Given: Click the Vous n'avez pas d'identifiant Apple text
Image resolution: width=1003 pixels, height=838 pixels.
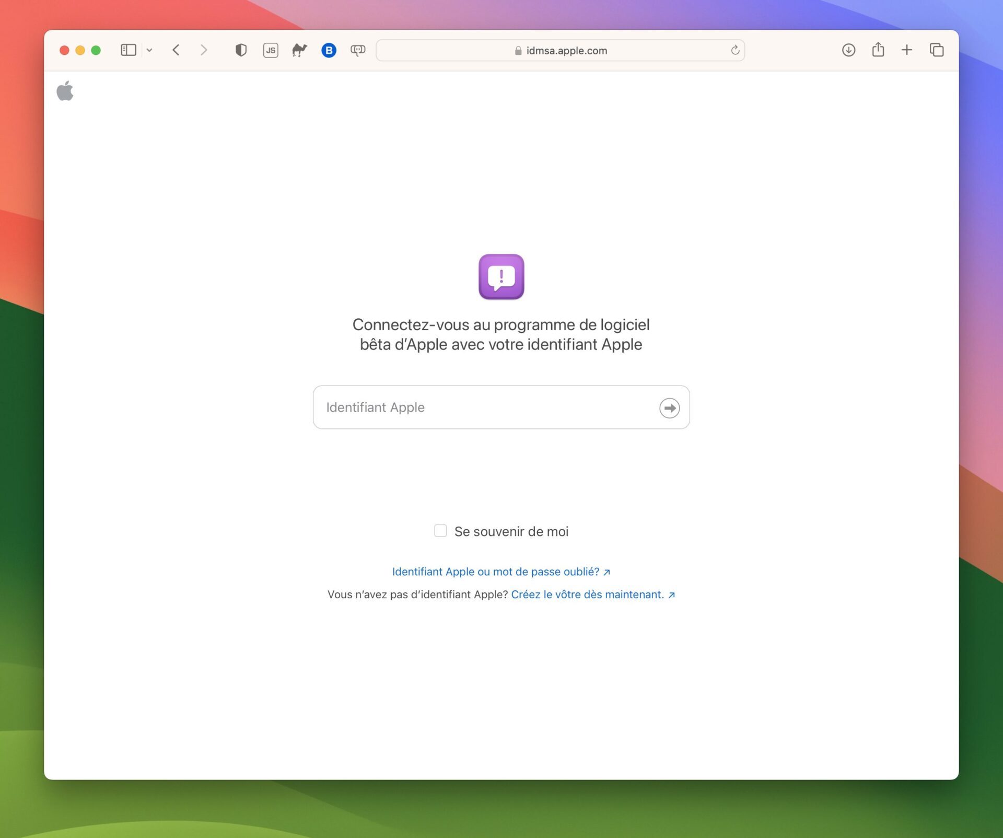Looking at the screenshot, I should [417, 595].
